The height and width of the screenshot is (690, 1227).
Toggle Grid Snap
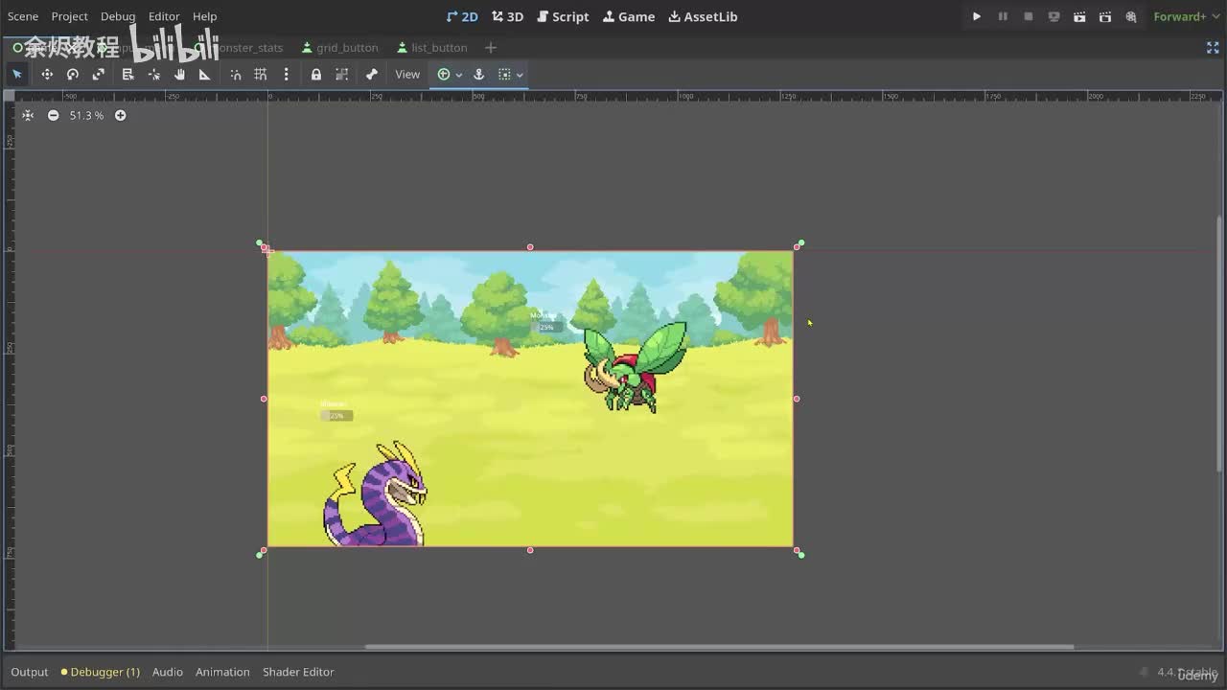tap(261, 74)
